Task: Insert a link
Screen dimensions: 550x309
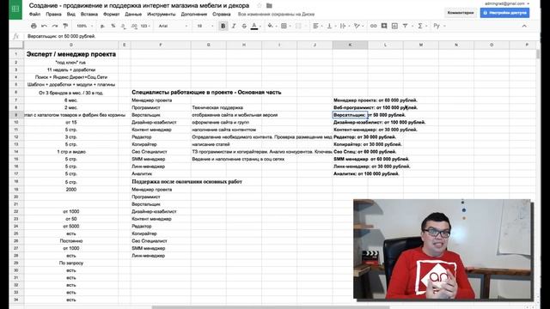Action: (x=373, y=26)
